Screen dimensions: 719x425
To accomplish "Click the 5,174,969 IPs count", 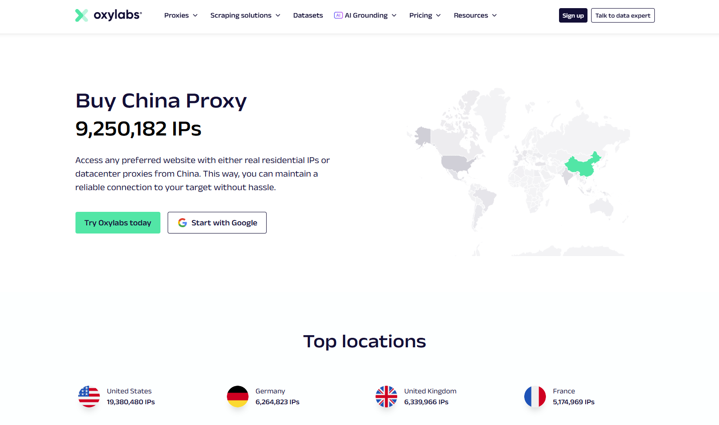I will pos(574,402).
